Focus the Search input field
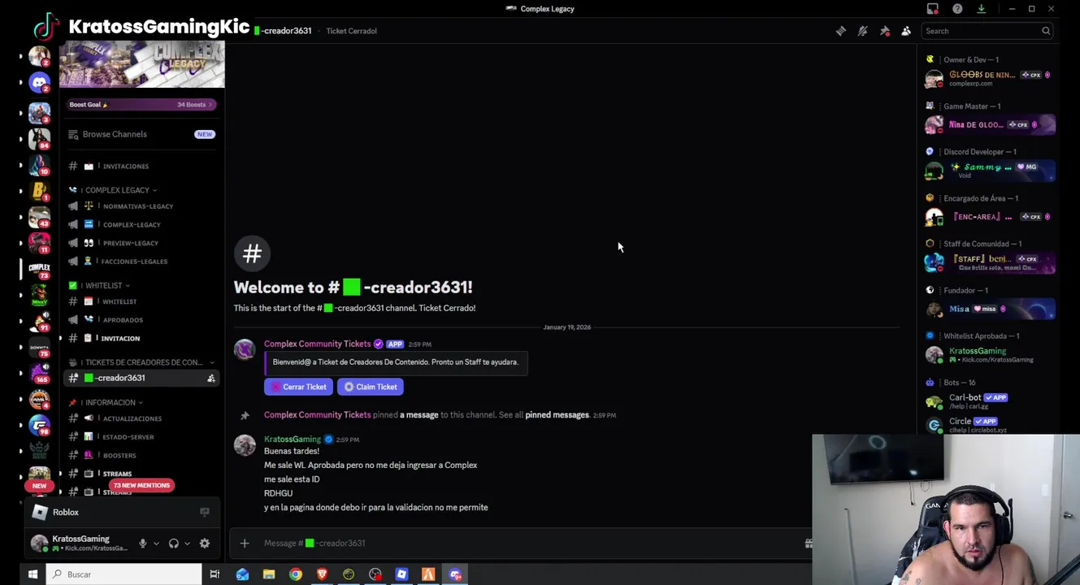 point(987,31)
